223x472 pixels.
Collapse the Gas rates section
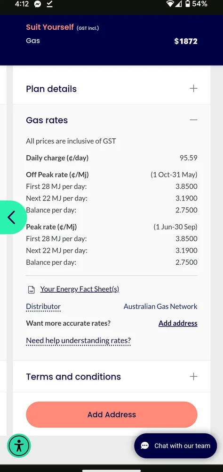pyautogui.click(x=111, y=120)
